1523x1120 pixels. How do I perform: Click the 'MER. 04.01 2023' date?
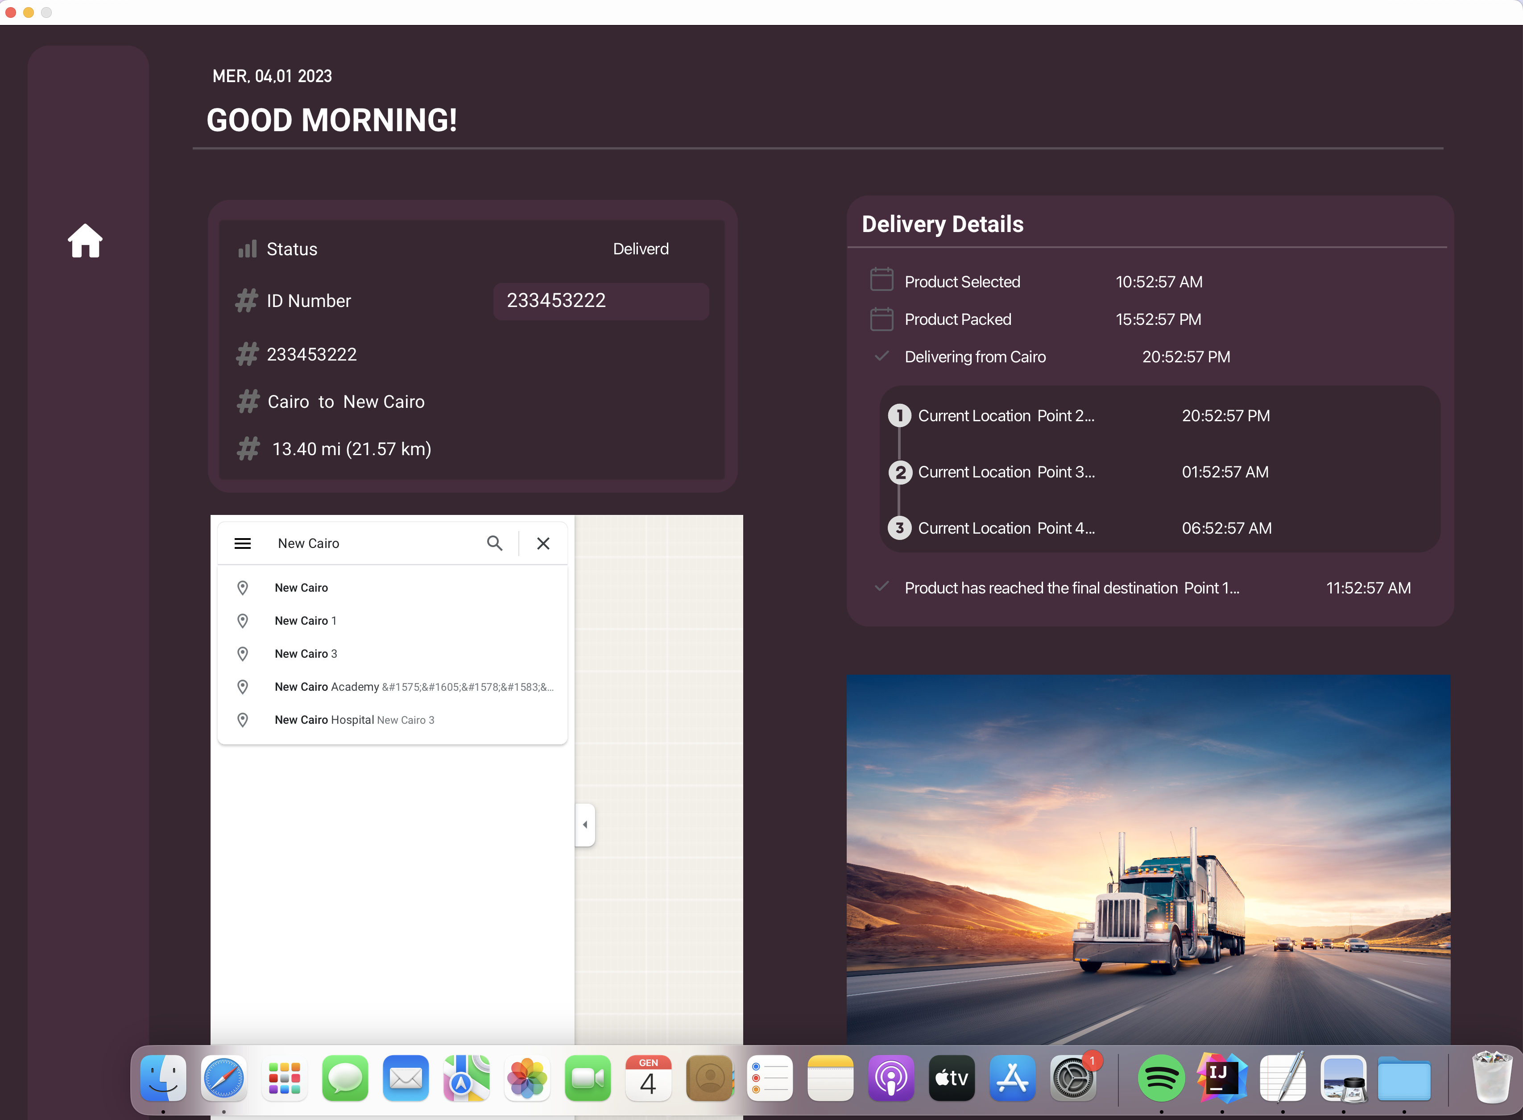(272, 76)
